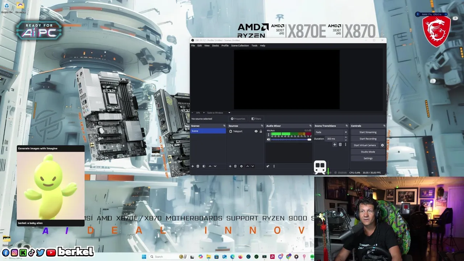Open the Edit menu

tap(199, 46)
